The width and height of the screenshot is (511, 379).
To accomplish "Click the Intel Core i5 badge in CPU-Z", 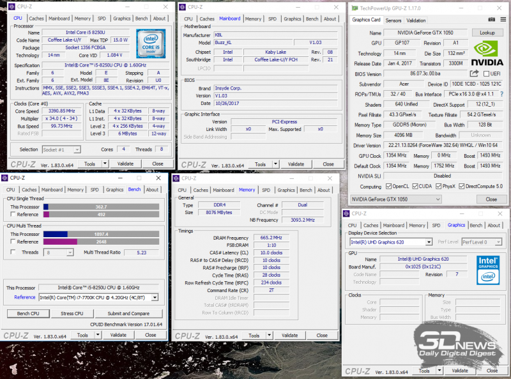I will (151, 43).
